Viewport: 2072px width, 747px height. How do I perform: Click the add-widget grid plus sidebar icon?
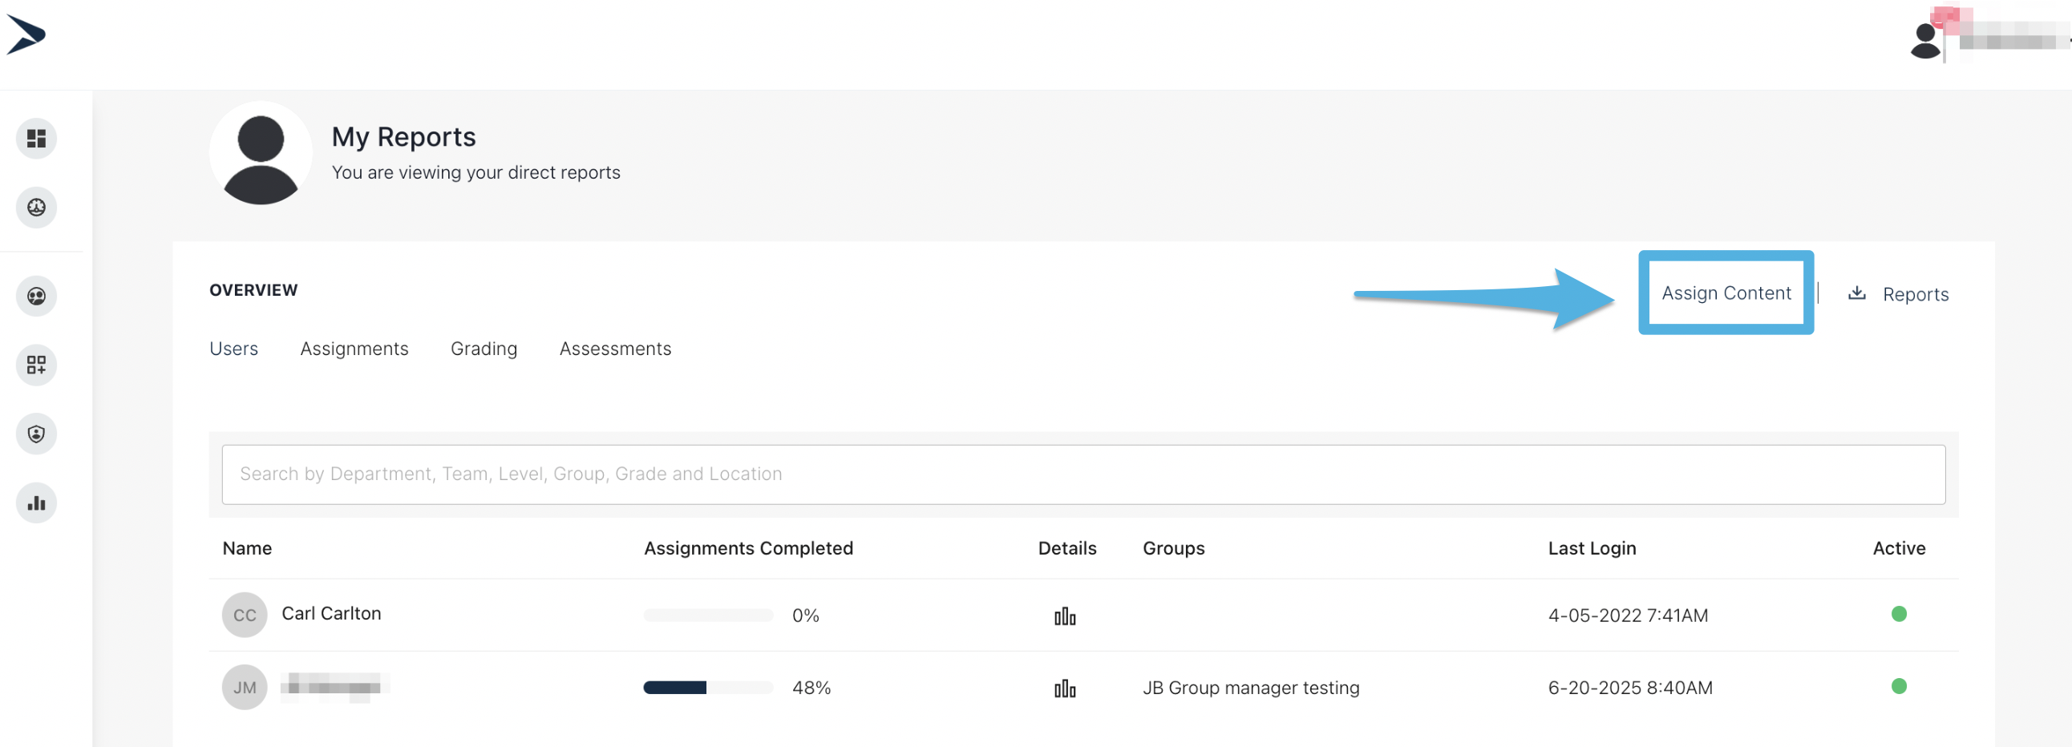tap(36, 365)
